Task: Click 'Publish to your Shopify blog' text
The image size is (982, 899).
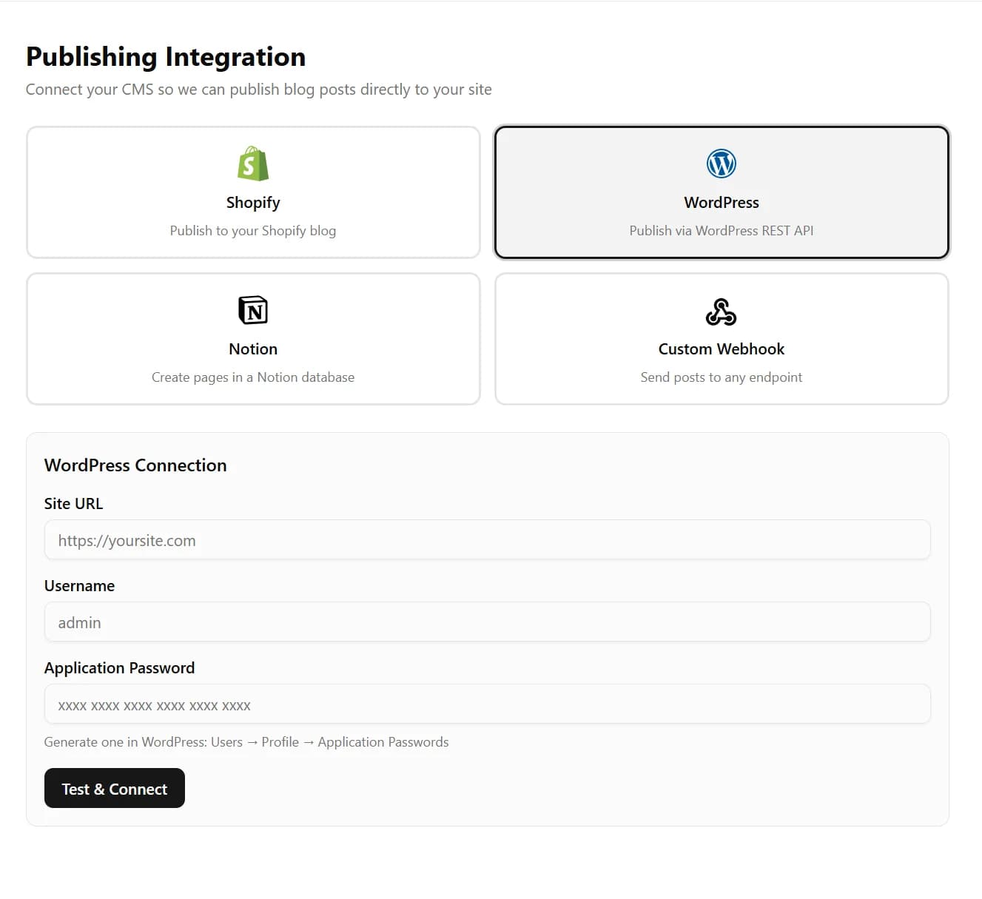Action: click(x=252, y=230)
